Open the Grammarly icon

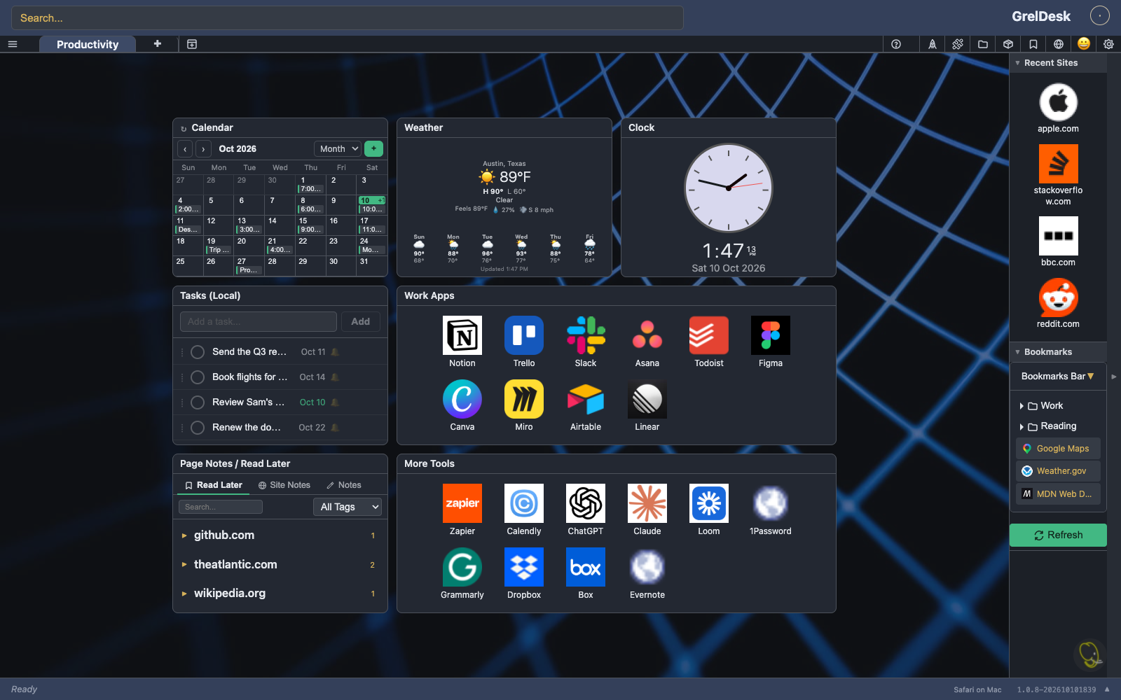point(462,567)
